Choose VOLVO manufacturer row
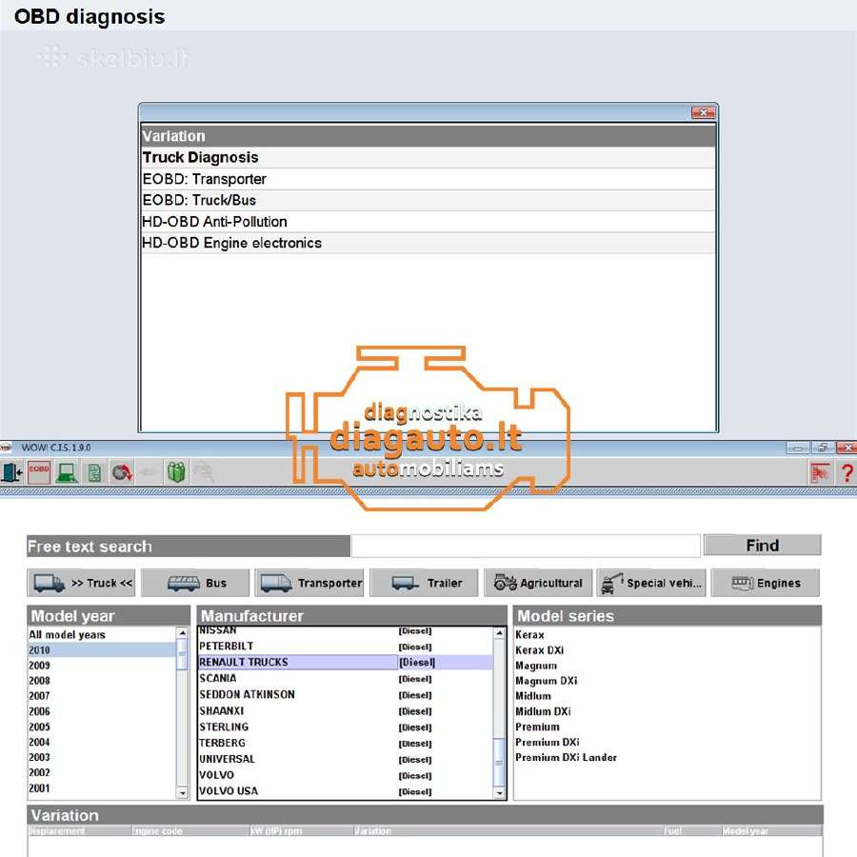857x857 pixels. (346, 775)
